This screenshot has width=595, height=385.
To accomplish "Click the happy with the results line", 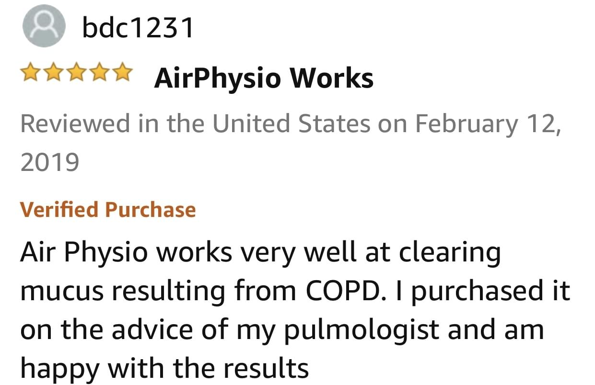I will [164, 368].
